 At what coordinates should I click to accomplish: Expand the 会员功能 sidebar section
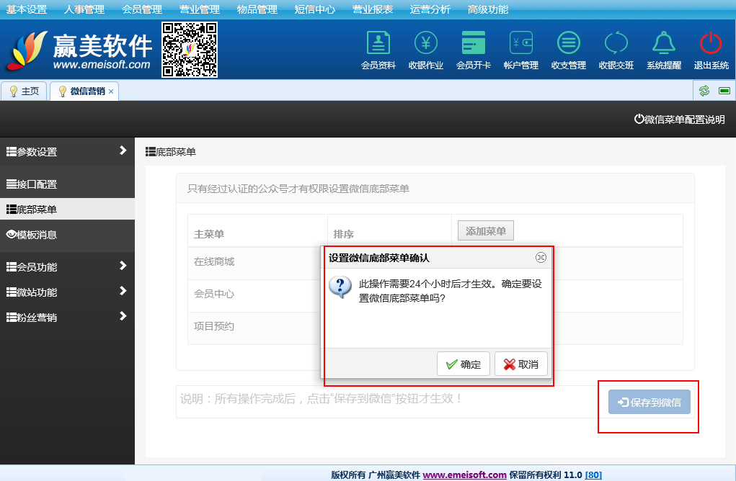point(67,266)
